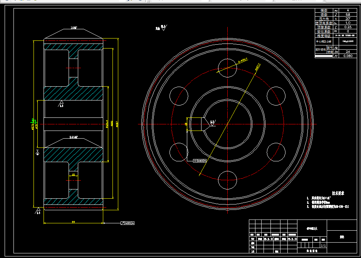Click the 1.0 addendum coefficient value
Viewport: 361px width, 258px height.
pos(348,23)
